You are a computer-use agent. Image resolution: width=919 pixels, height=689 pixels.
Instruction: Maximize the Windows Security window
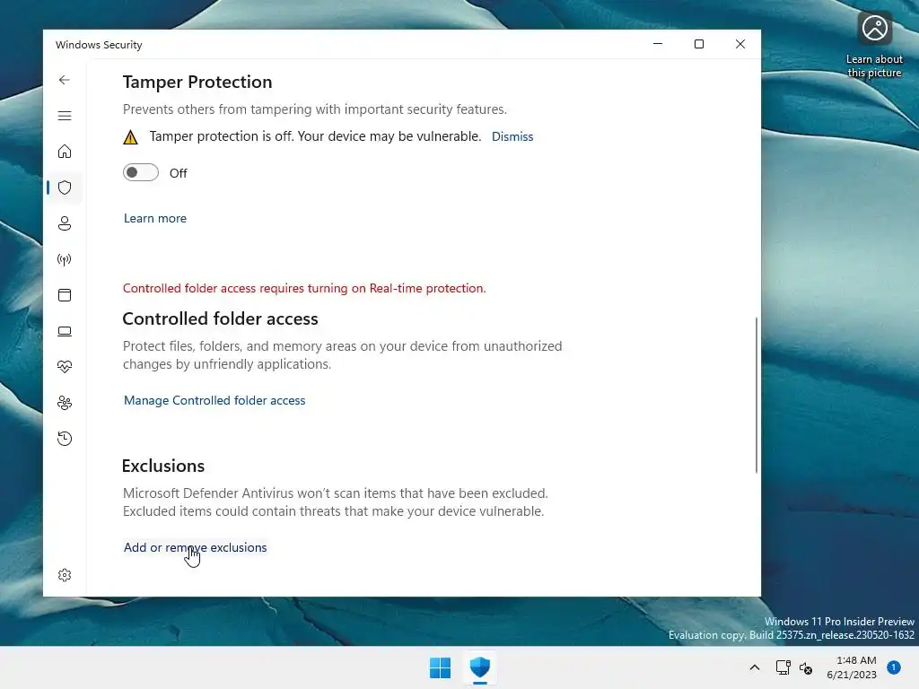698,44
